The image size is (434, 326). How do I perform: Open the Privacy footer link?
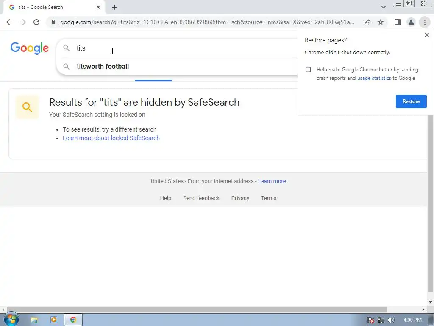240,198
